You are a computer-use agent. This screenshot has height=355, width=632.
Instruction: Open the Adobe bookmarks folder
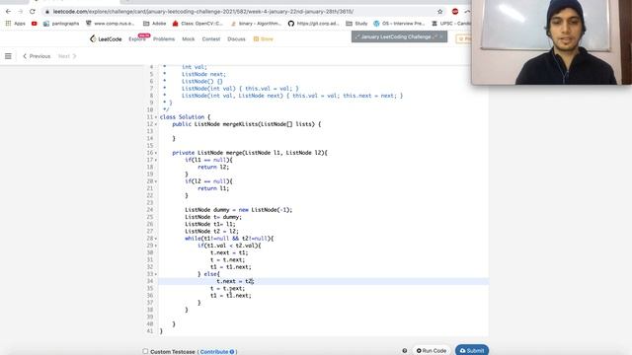point(155,24)
